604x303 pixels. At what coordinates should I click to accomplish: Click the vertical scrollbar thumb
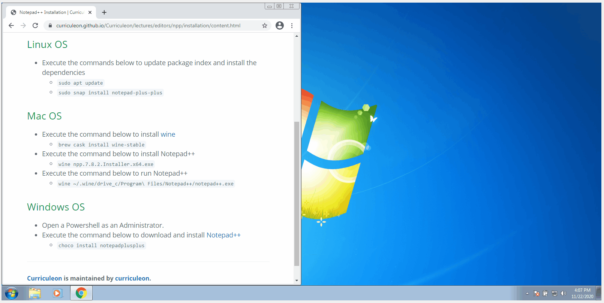tap(297, 194)
